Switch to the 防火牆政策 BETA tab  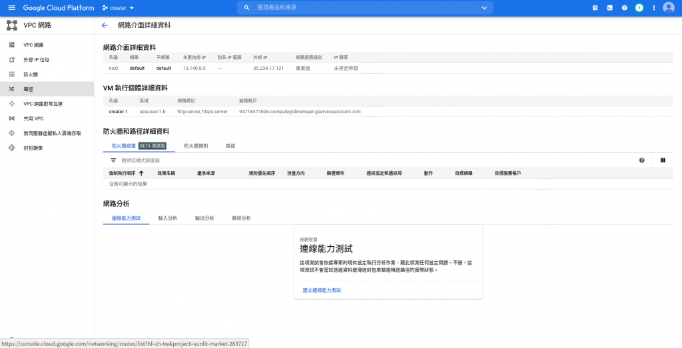(x=139, y=146)
